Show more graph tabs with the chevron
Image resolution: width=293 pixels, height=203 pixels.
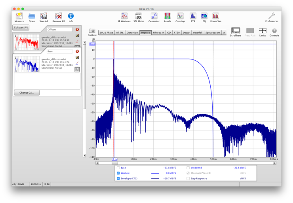click(x=224, y=33)
